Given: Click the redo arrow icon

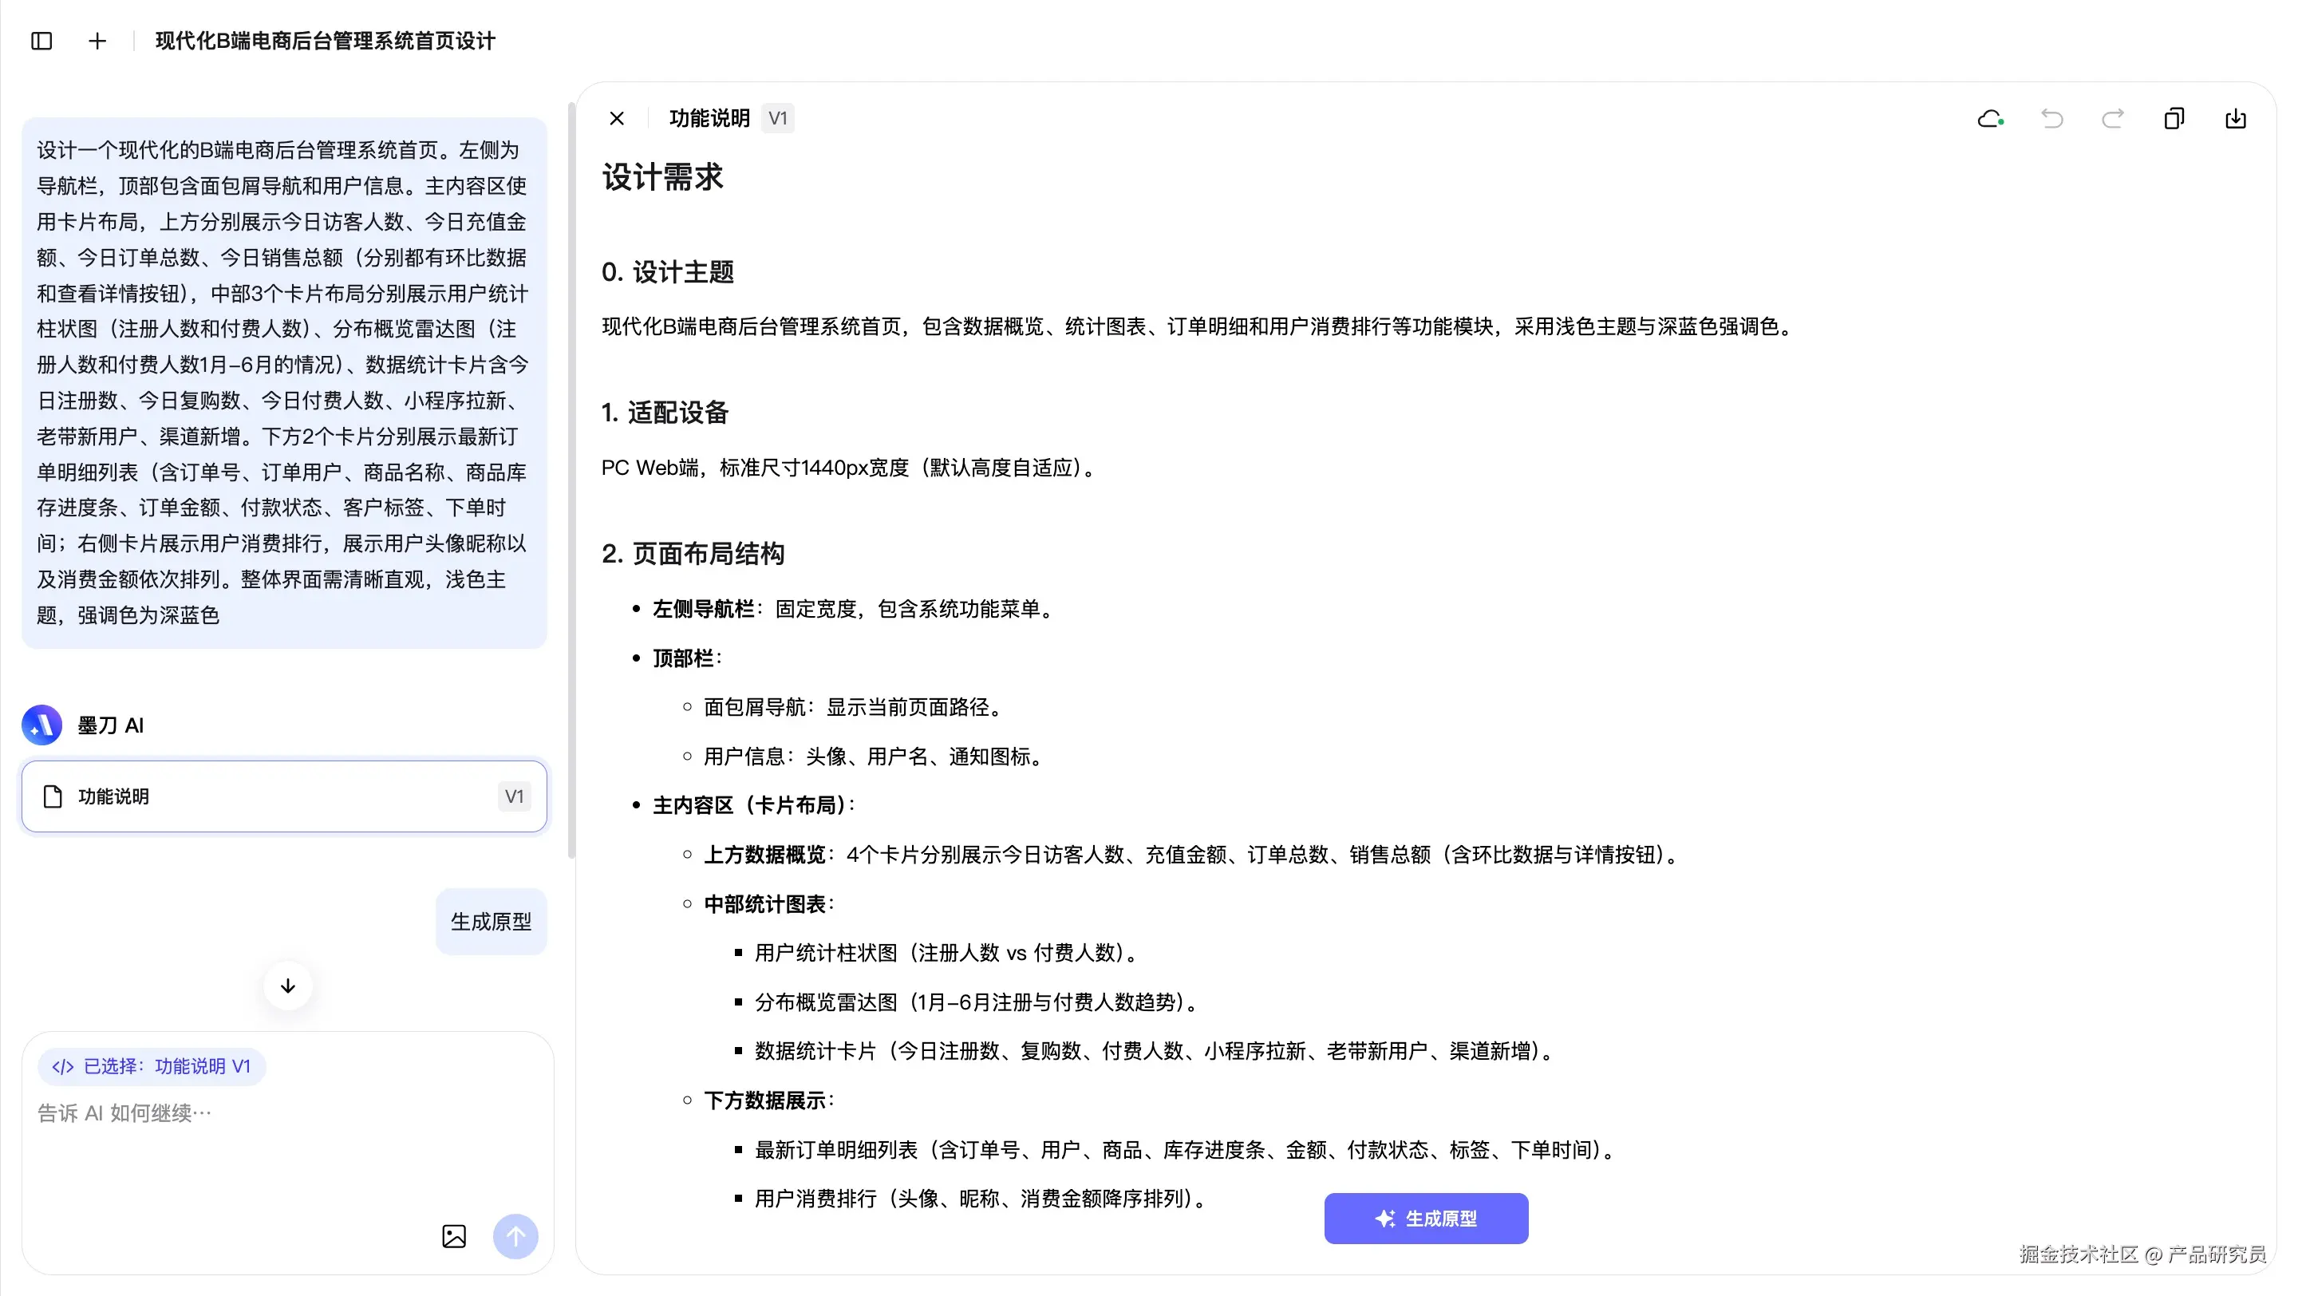Looking at the screenshot, I should [2112, 119].
